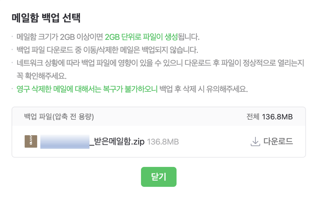Screen dimensions: 316x199
Task: Click the 네트워크 상황에 따라 note line
Action: coord(160,63)
